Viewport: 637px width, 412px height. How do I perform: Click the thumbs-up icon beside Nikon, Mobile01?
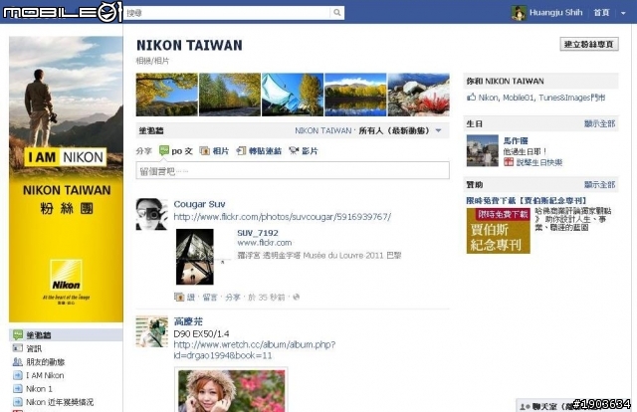[x=471, y=98]
